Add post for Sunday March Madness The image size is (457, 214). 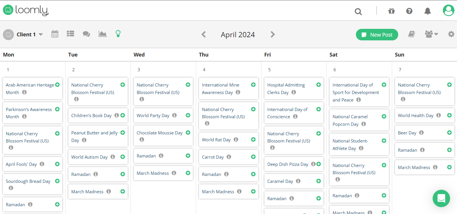(x=449, y=167)
